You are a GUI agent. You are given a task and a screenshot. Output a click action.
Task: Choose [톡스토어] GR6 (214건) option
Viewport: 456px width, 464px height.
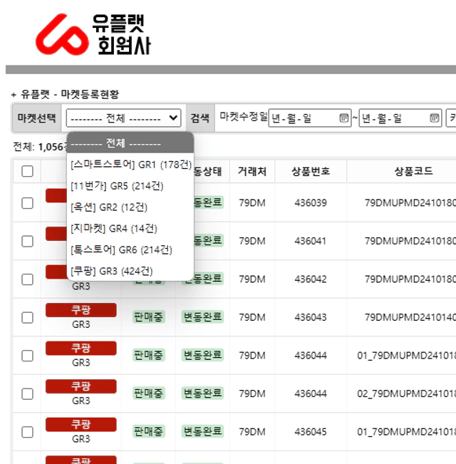[x=130, y=249]
